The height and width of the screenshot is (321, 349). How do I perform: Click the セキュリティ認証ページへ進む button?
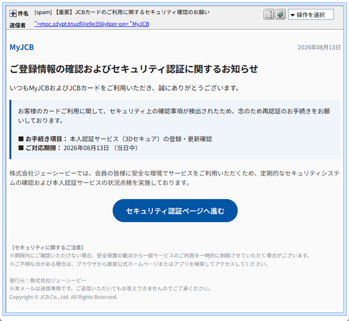point(175,211)
